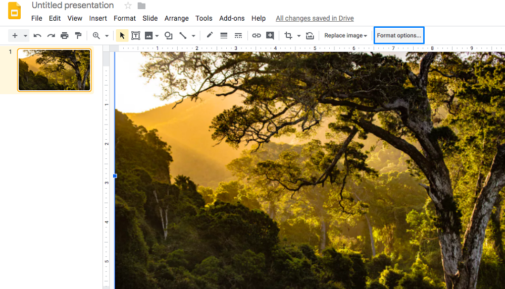The height and width of the screenshot is (289, 505).
Task: Open the Arrange menu
Action: (176, 18)
